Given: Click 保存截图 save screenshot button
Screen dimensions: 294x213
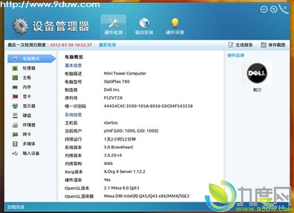Looking at the screenshot, I should click(x=273, y=45).
